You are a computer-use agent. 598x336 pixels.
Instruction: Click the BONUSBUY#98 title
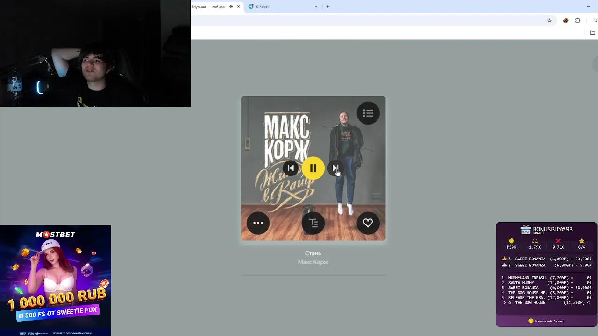tap(553, 229)
